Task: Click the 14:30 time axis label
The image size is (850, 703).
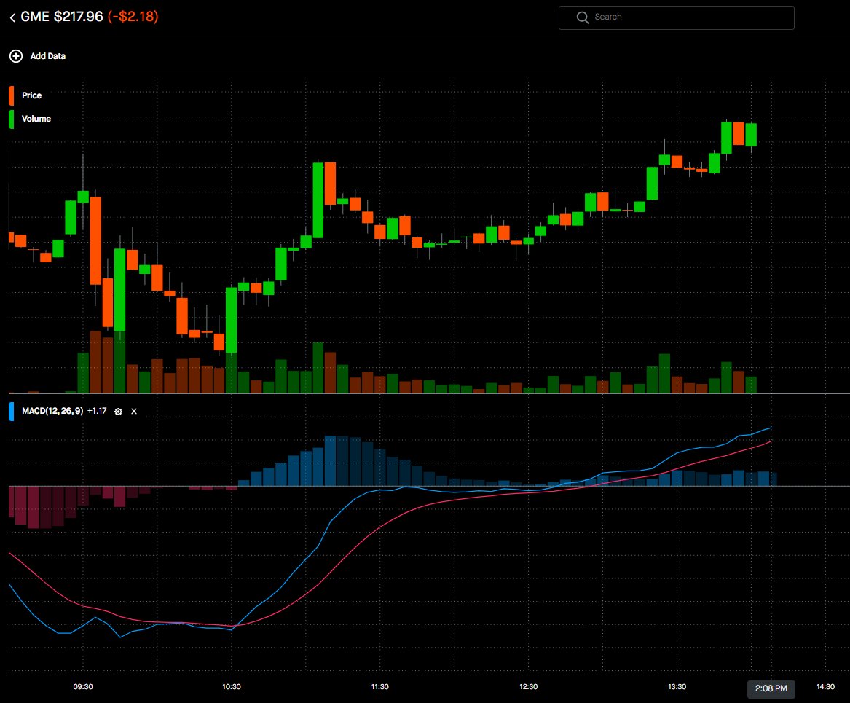Action: click(x=826, y=687)
